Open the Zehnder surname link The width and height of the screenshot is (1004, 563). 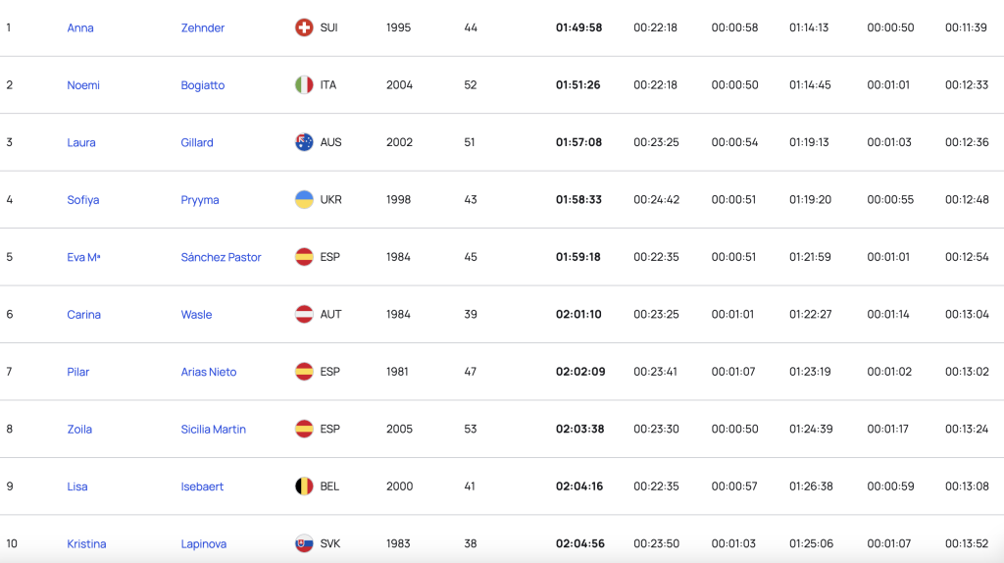pyautogui.click(x=203, y=27)
